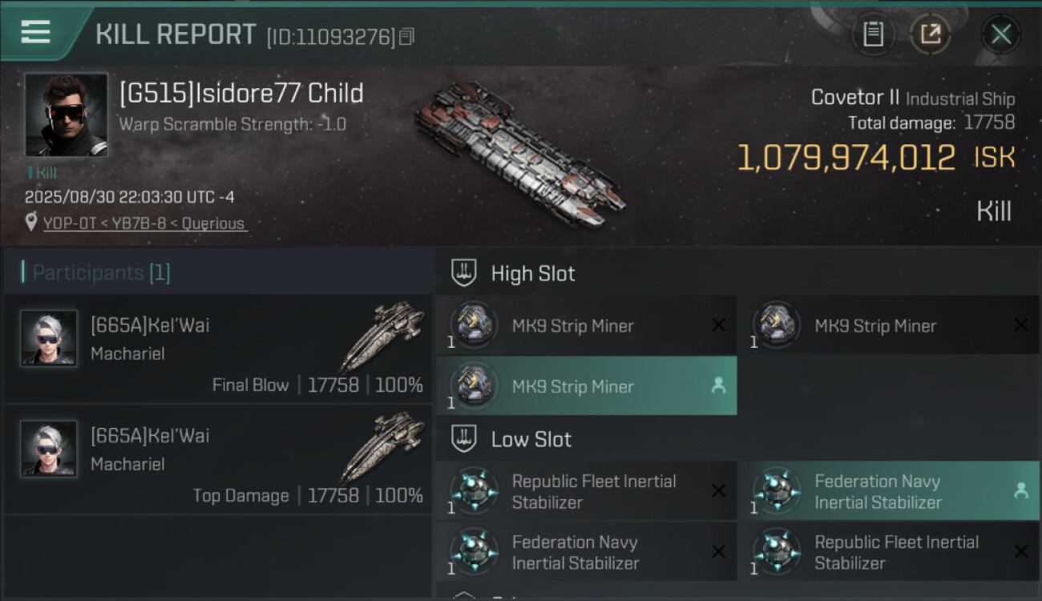
Task: Click person icon on highlighted Inertial Stabilizer
Action: pyautogui.click(x=1021, y=491)
